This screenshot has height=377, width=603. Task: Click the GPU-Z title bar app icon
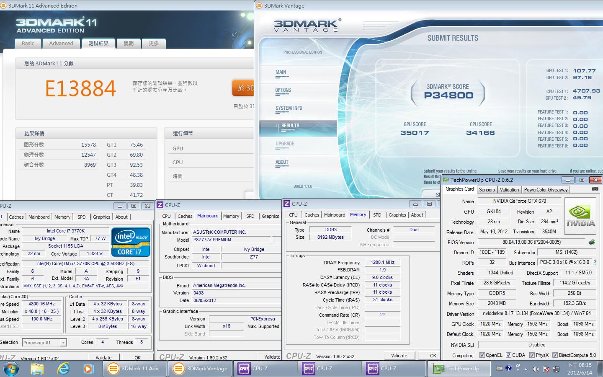(446, 180)
